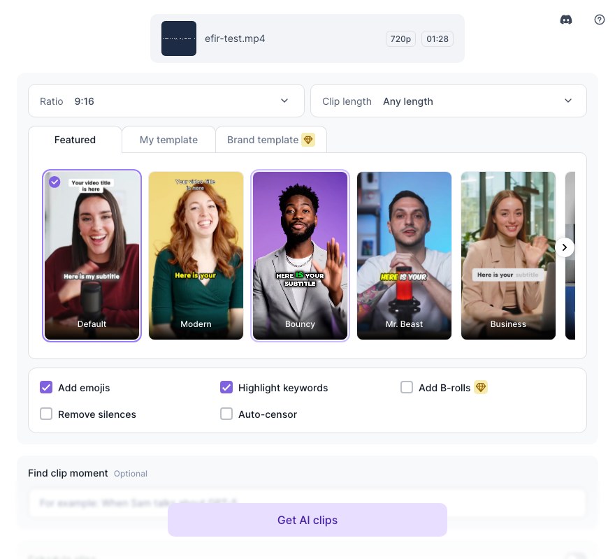The image size is (615, 559).
Task: Open the Brand template tab
Action: (271, 140)
